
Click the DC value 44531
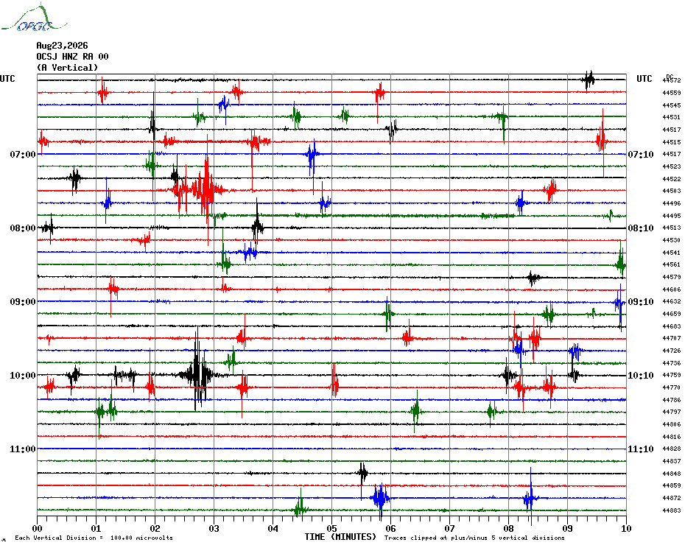tap(672, 117)
